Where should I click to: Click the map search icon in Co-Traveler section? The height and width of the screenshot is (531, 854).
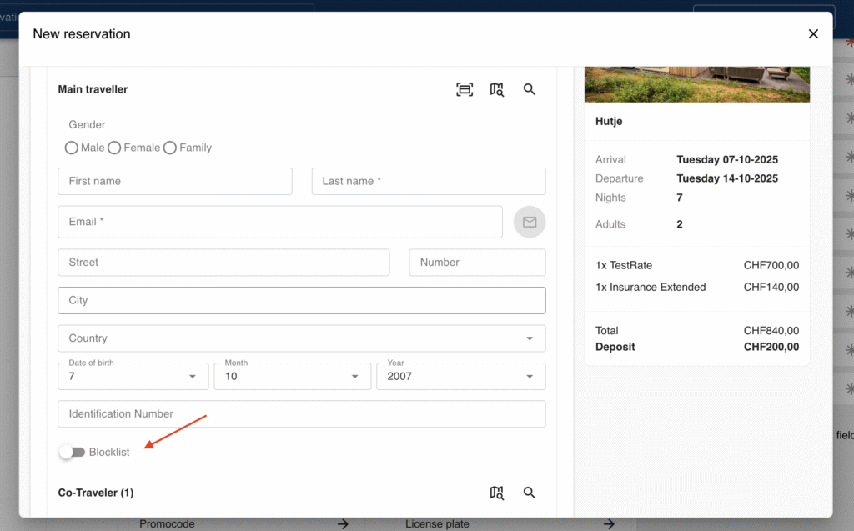[497, 493]
